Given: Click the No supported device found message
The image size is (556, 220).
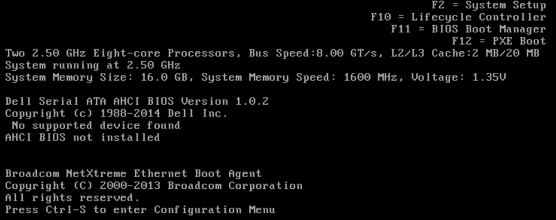Looking at the screenshot, I should [x=96, y=126].
